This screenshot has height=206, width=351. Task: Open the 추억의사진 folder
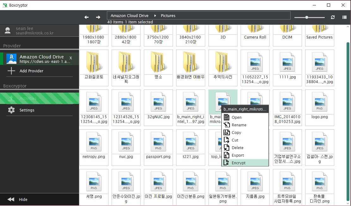click(223, 68)
